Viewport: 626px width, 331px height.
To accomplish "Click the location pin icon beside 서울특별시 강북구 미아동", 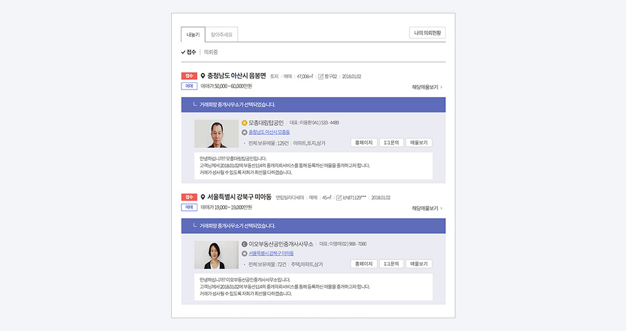I will click(203, 197).
